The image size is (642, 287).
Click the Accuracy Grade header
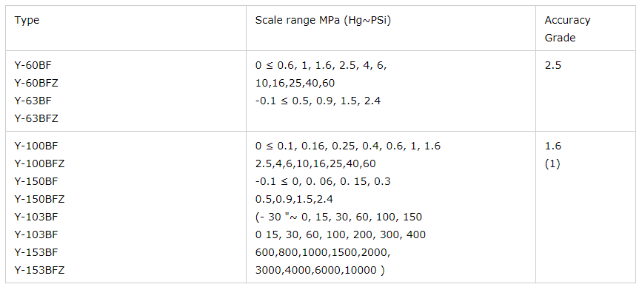tap(567, 29)
